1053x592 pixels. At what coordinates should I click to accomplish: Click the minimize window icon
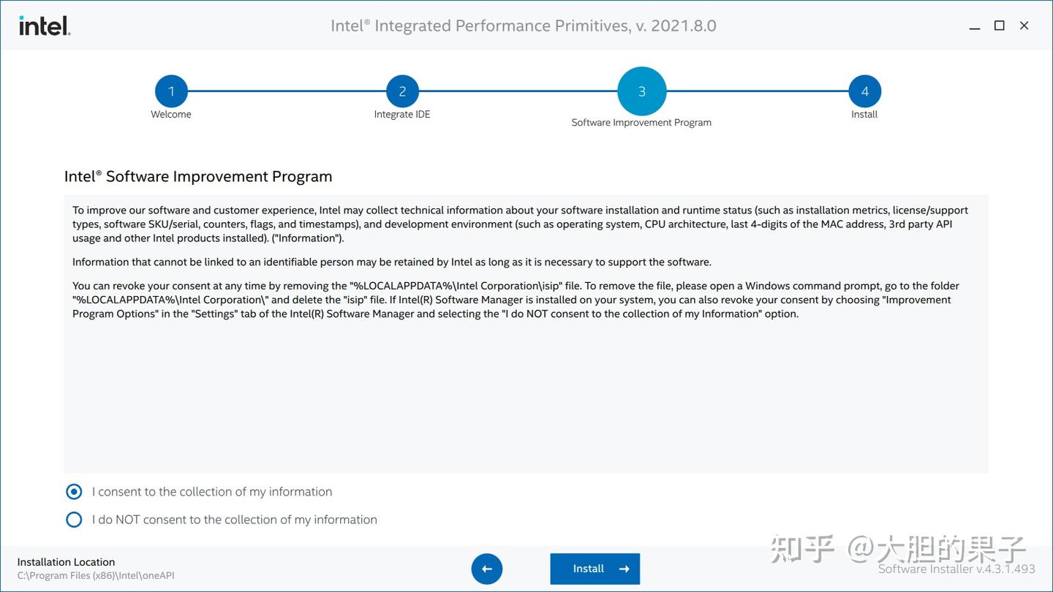tap(974, 25)
